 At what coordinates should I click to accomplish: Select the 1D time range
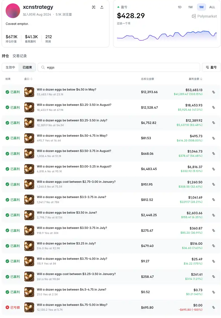179,7
